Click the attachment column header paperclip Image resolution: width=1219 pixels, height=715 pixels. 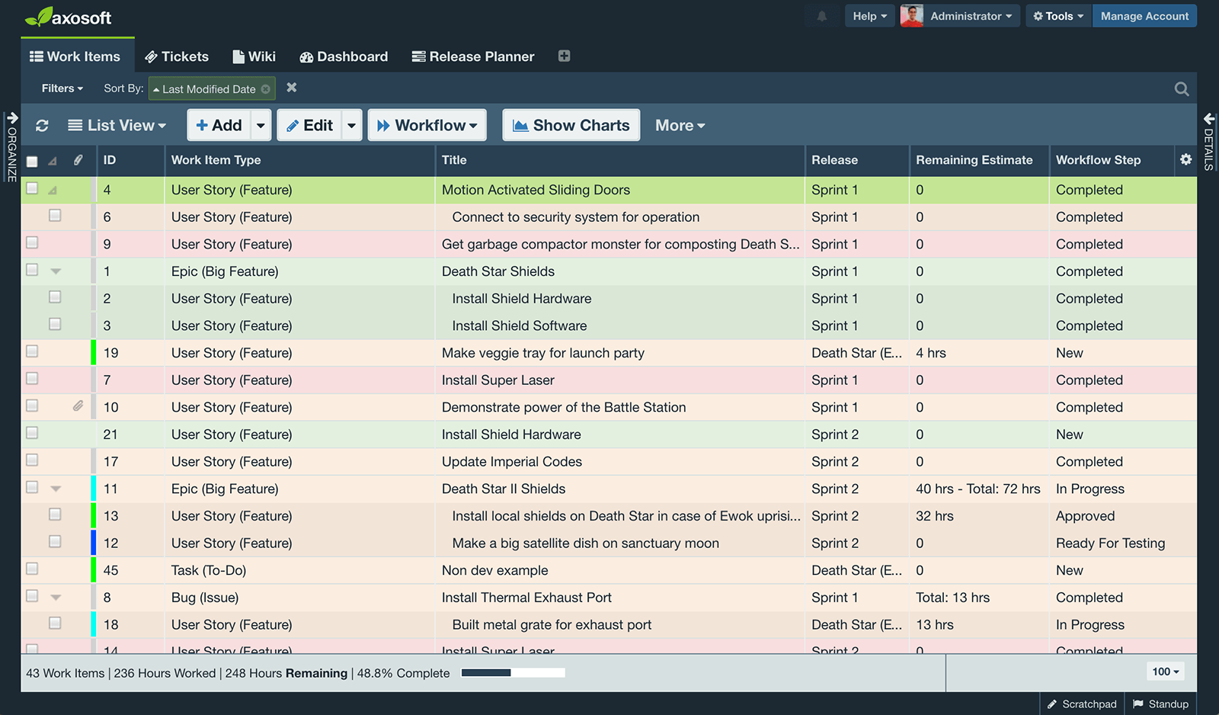point(78,160)
